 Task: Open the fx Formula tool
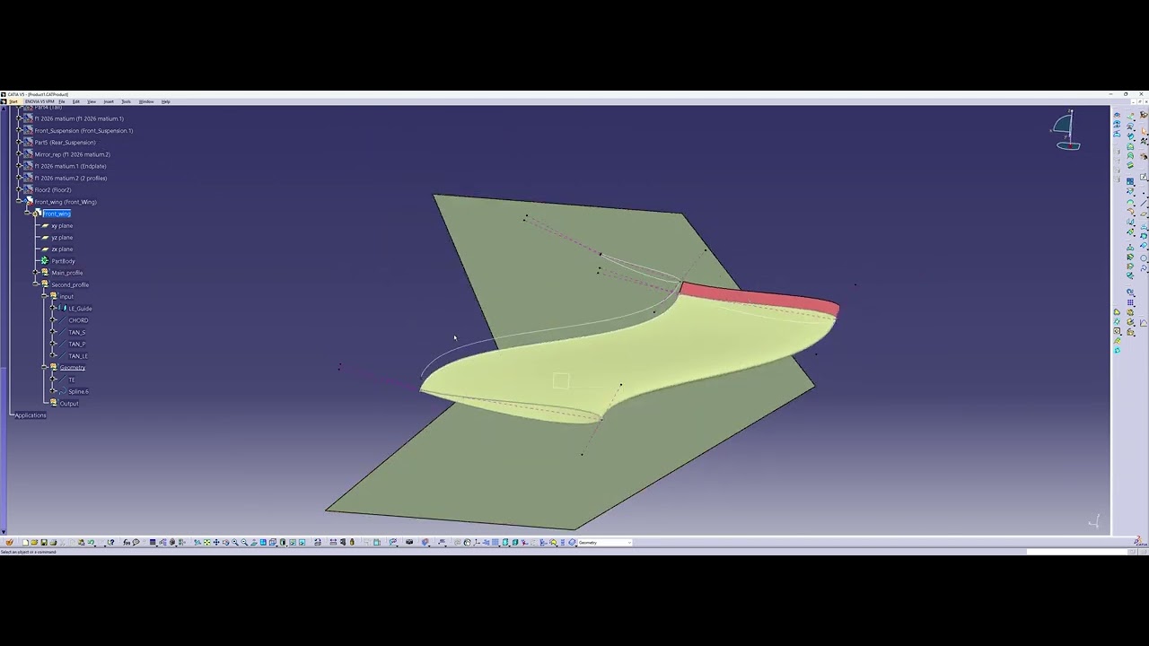(127, 542)
